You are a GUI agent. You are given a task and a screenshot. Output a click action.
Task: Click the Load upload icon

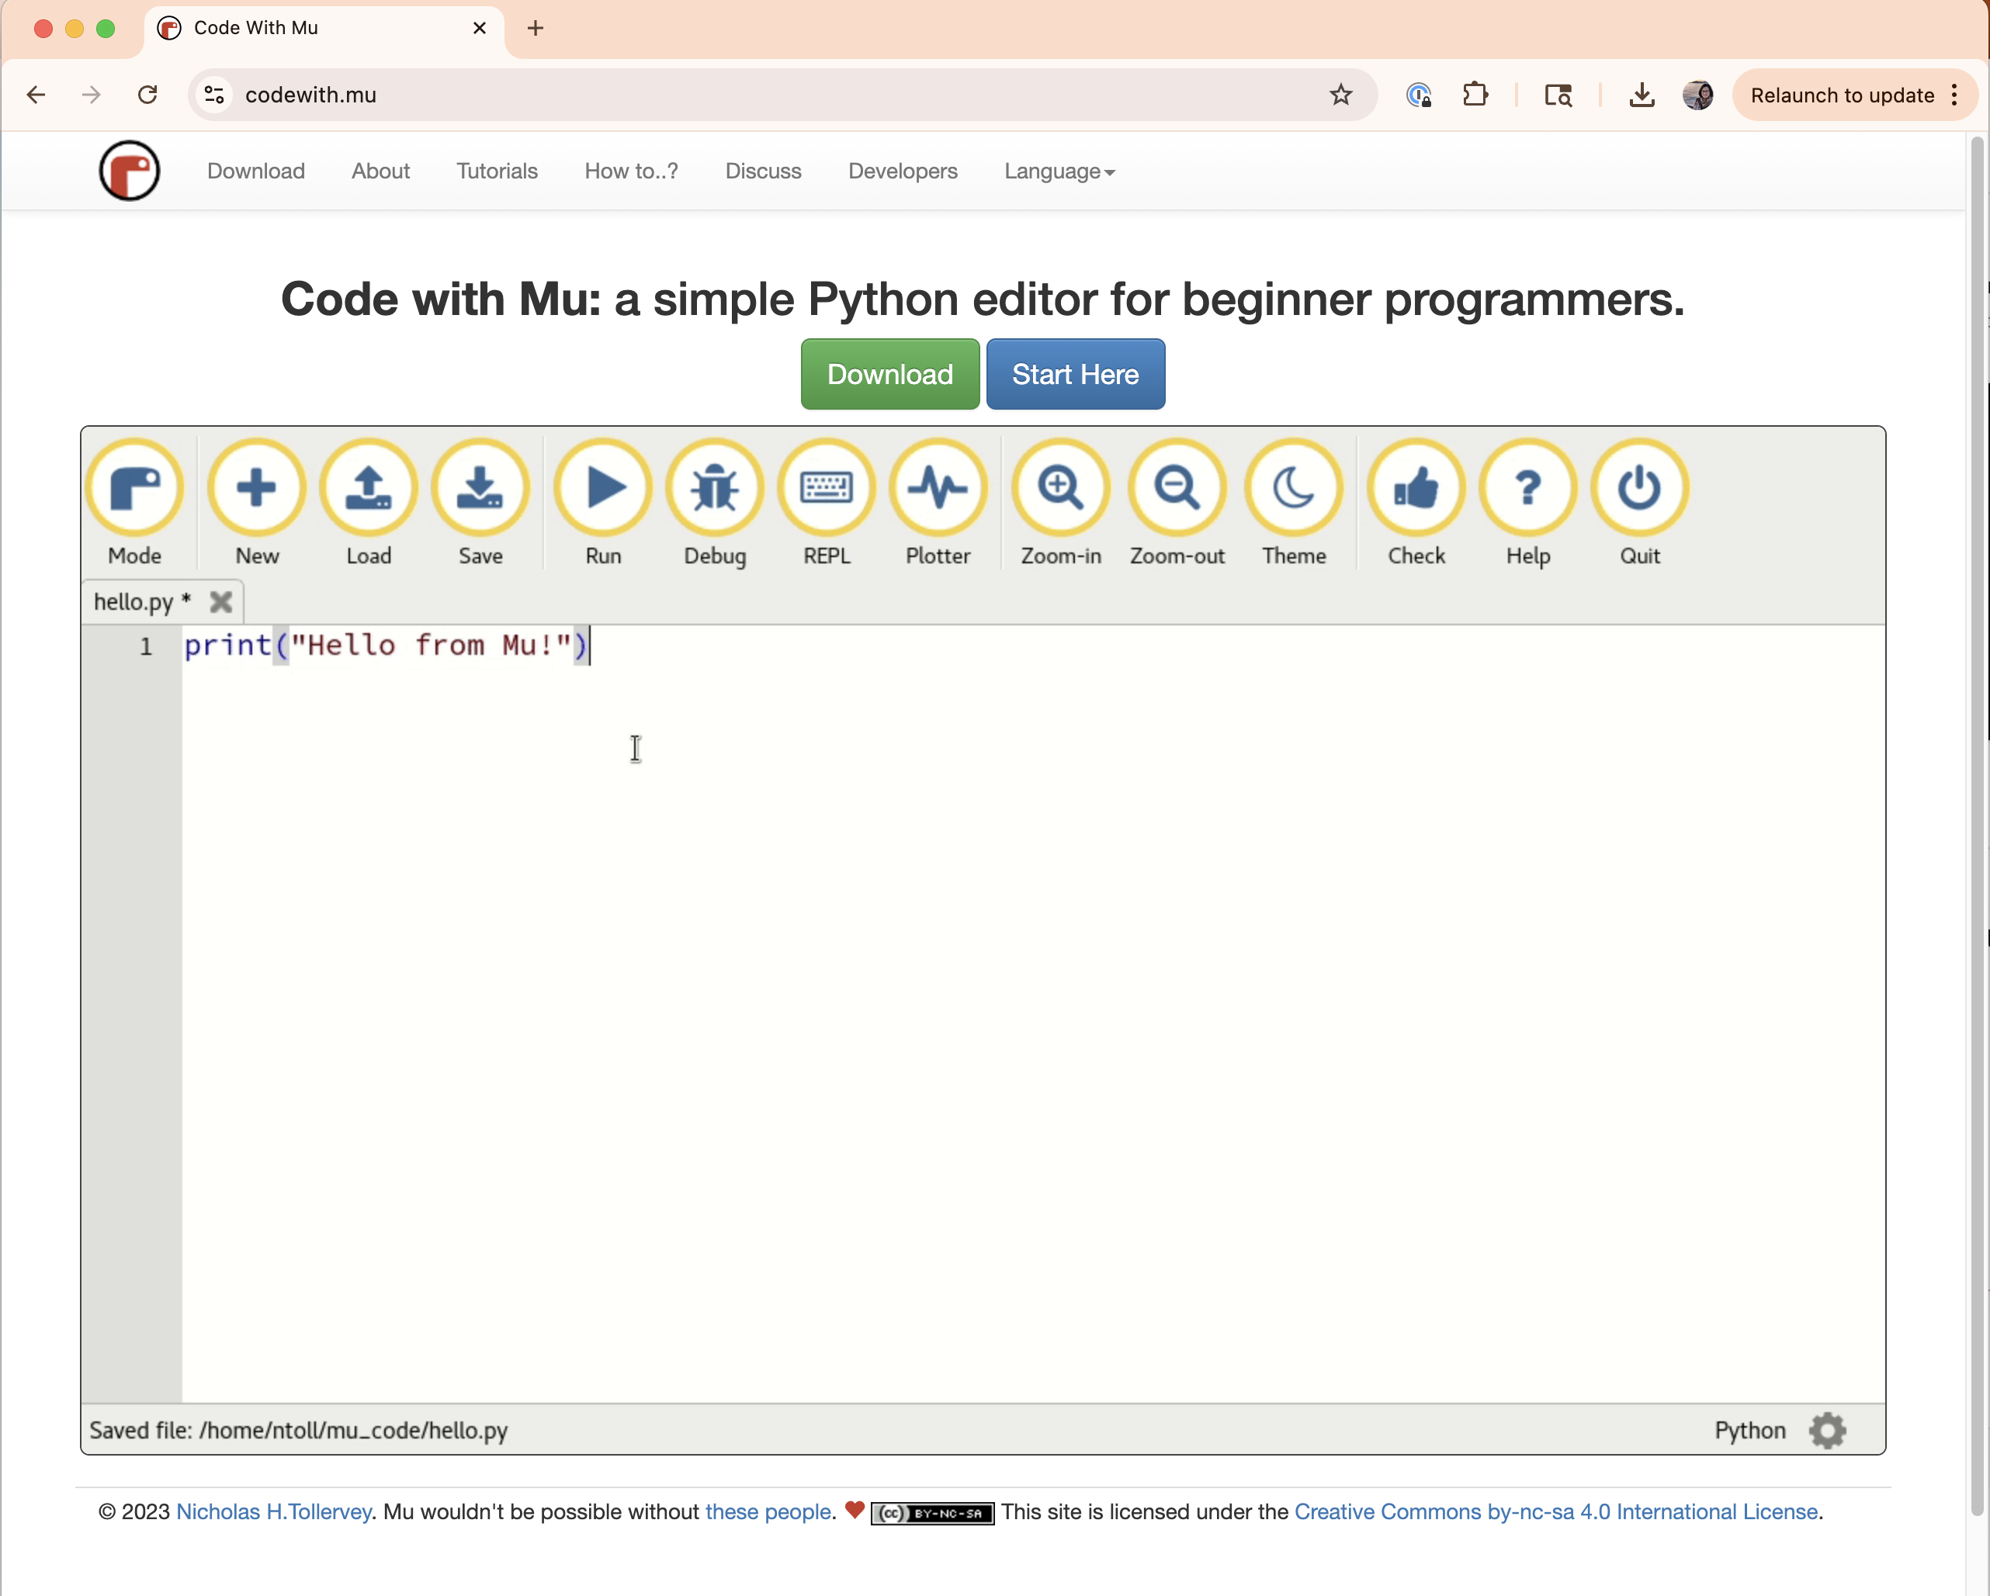369,488
